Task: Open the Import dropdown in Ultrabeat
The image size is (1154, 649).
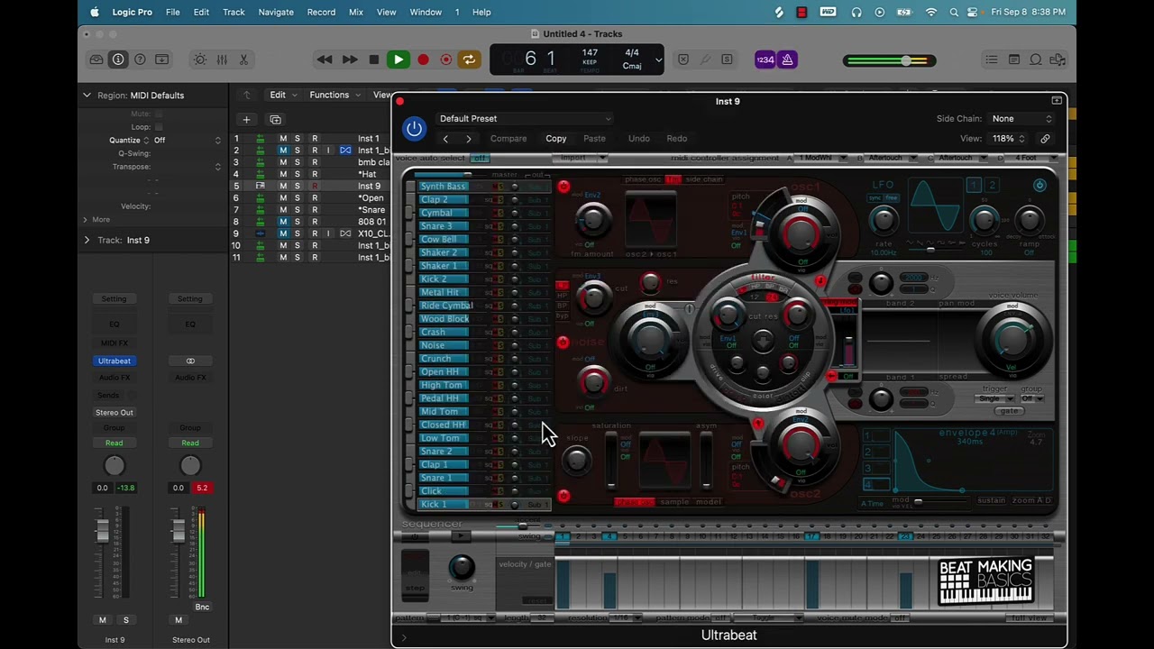Action: click(x=580, y=158)
